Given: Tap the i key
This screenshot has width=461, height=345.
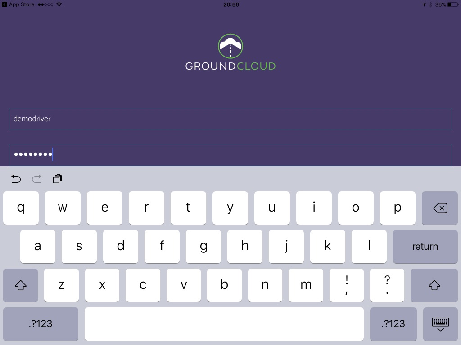Looking at the screenshot, I should pos(314,208).
